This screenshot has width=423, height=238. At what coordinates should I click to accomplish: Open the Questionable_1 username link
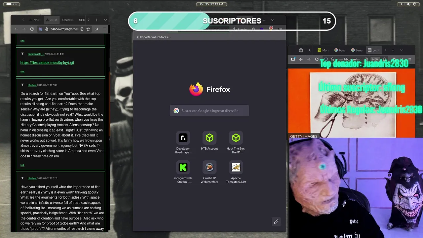click(x=35, y=54)
